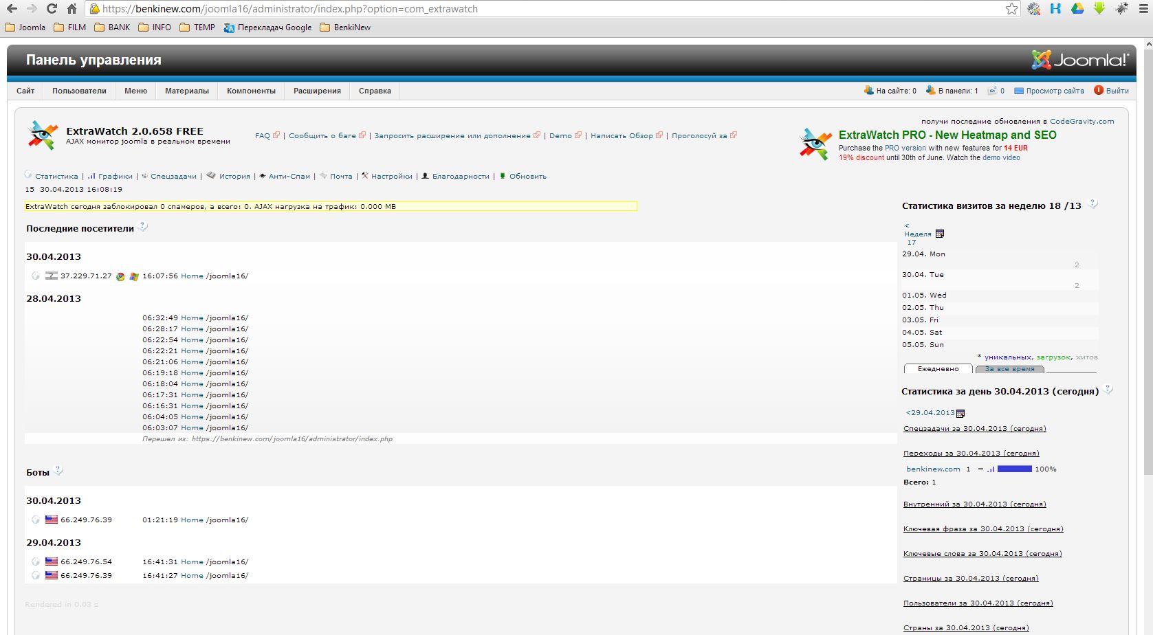Bookmark this page with the star icon
The width and height of the screenshot is (1153, 635).
[1011, 9]
